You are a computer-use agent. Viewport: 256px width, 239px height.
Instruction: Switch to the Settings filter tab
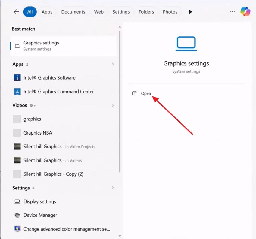tap(121, 12)
